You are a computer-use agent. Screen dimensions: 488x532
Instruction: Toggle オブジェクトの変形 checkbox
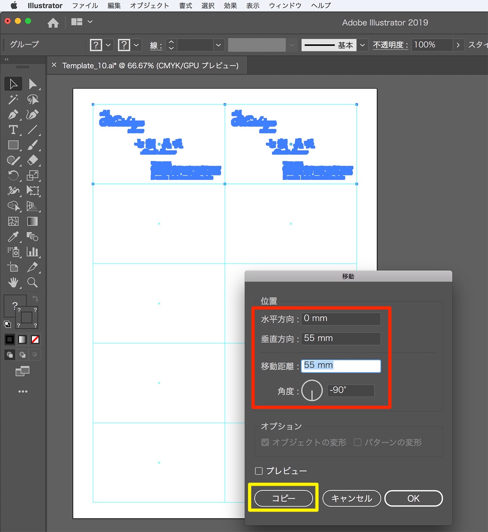[265, 442]
